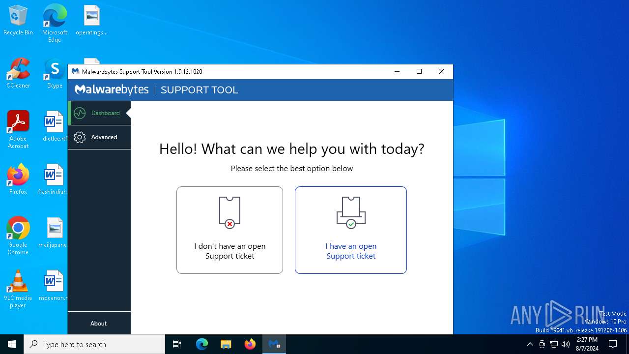
Task: Open the About section
Action: [99, 323]
